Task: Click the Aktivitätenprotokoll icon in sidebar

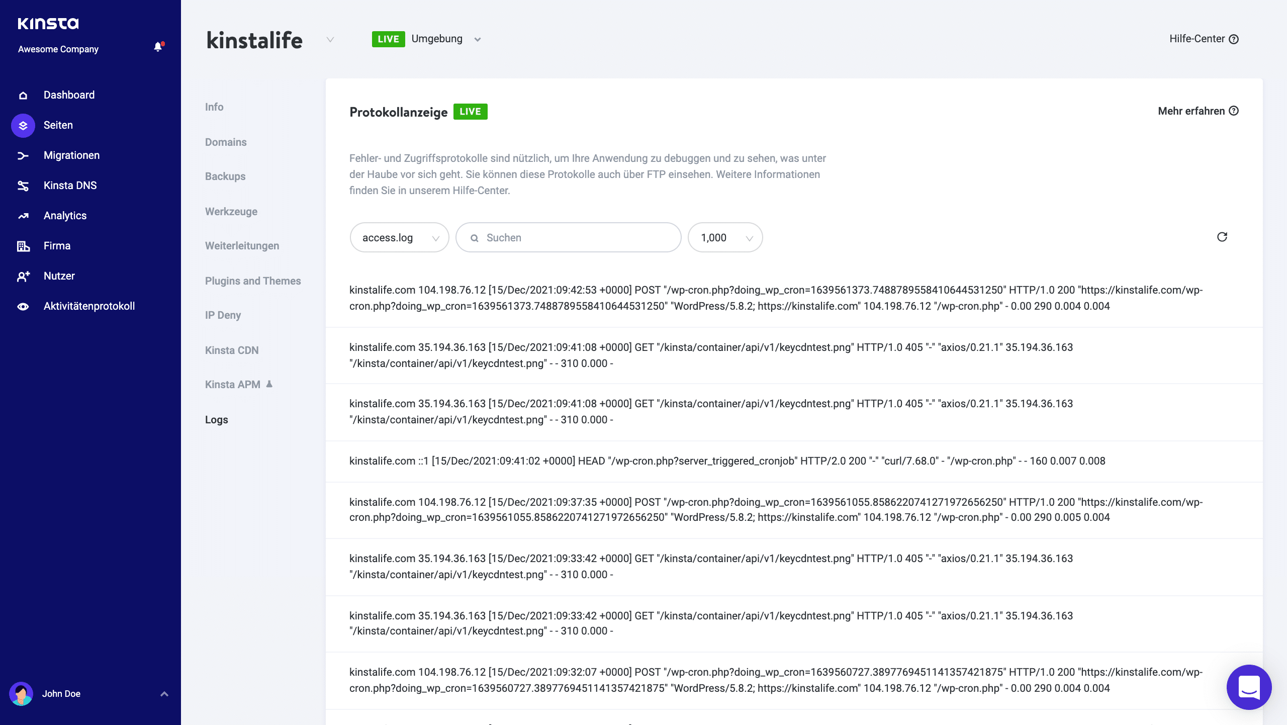Action: pyautogui.click(x=23, y=306)
